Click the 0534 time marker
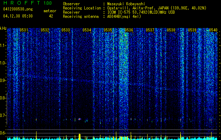 87,30
